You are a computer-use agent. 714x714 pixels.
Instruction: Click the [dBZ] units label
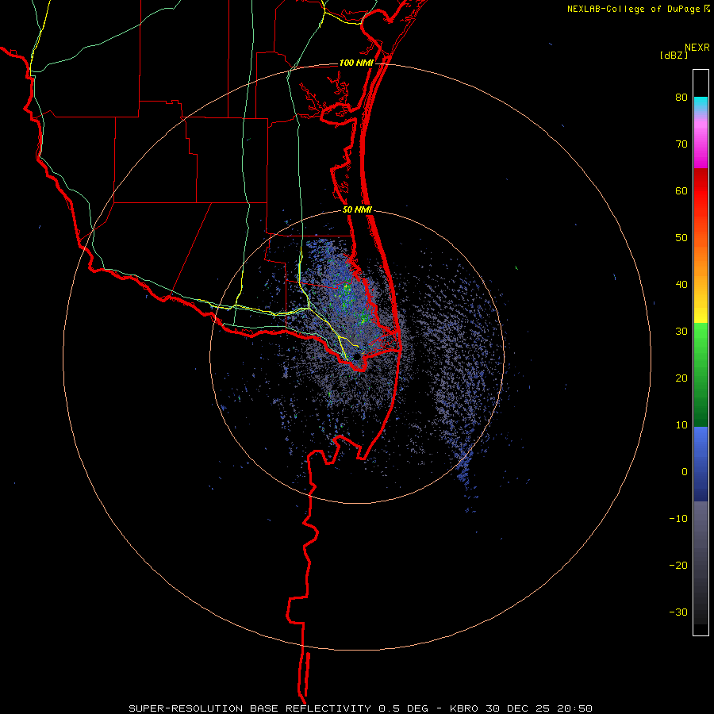tap(674, 55)
